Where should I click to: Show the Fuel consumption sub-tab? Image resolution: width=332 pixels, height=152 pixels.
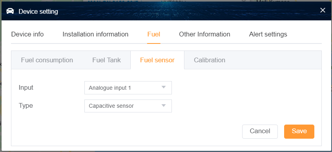[x=47, y=60]
